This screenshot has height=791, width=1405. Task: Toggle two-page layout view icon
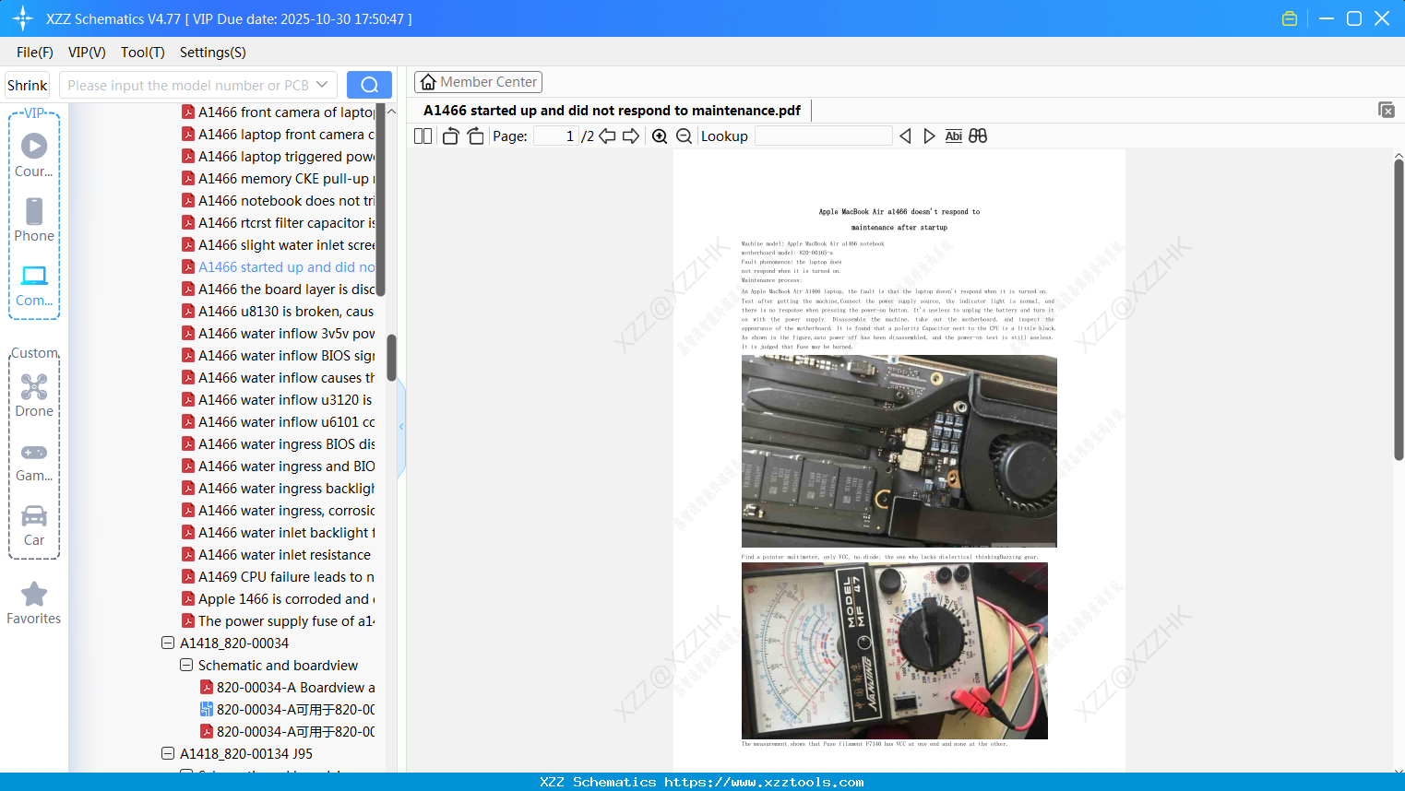pos(423,136)
